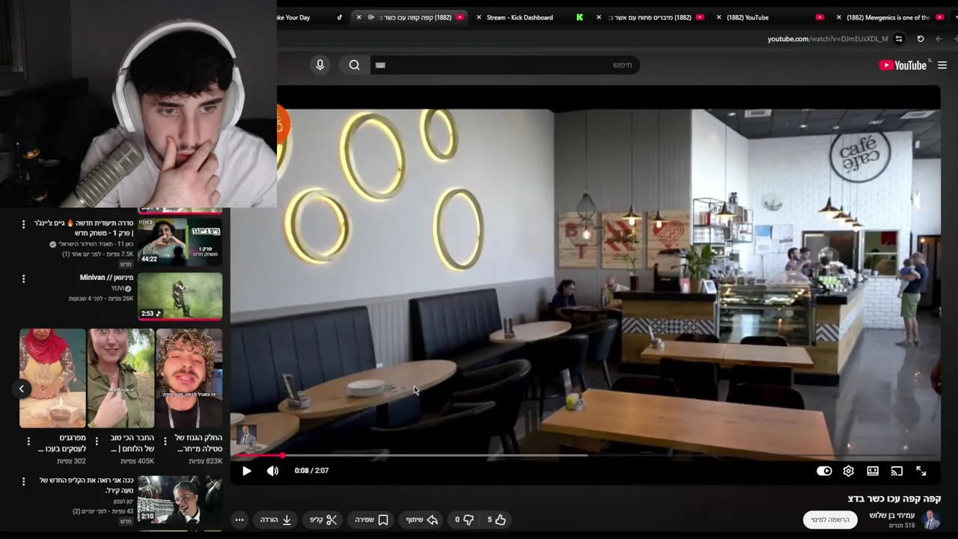Open options for the 302 views short
This screenshot has width=958, height=539.
pos(28,442)
